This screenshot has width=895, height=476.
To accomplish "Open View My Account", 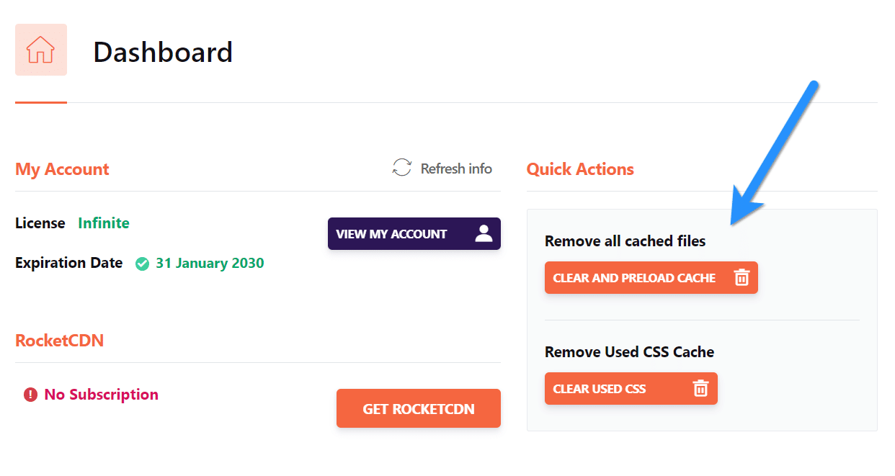I will pos(414,233).
